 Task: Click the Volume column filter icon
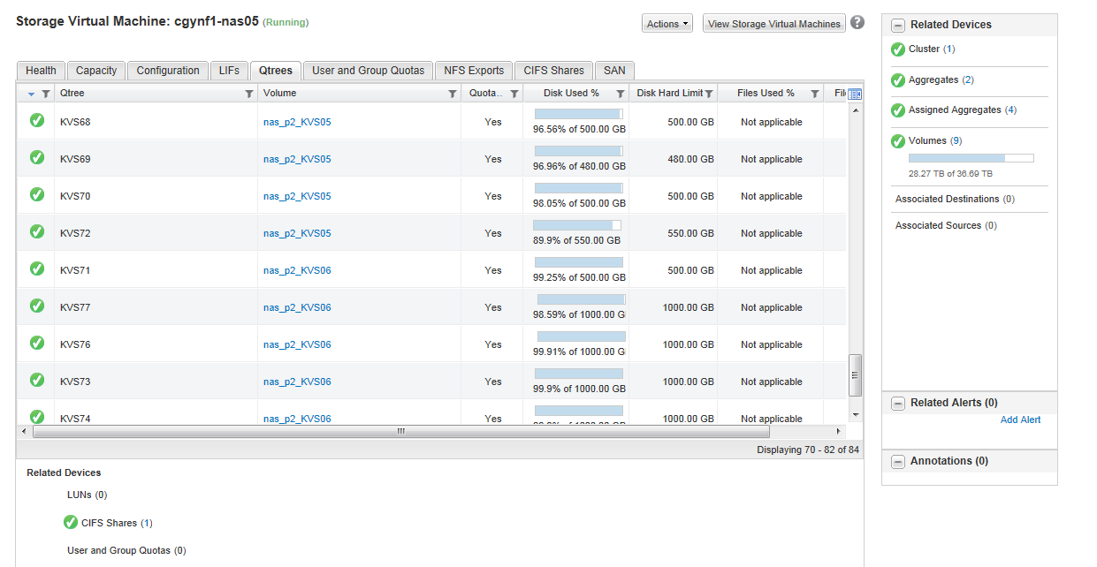point(453,94)
